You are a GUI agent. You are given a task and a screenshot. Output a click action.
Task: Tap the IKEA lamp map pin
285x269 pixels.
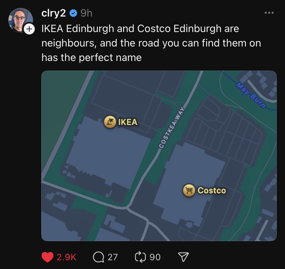coord(110,122)
